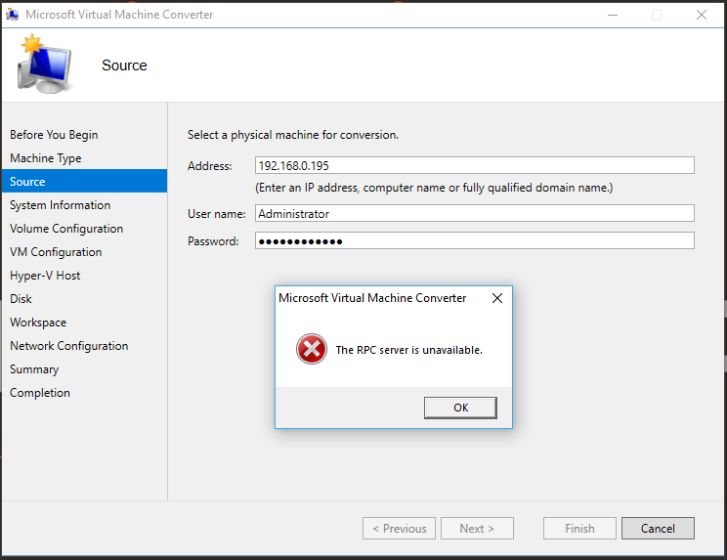Click the red error icon in dialog

point(312,349)
